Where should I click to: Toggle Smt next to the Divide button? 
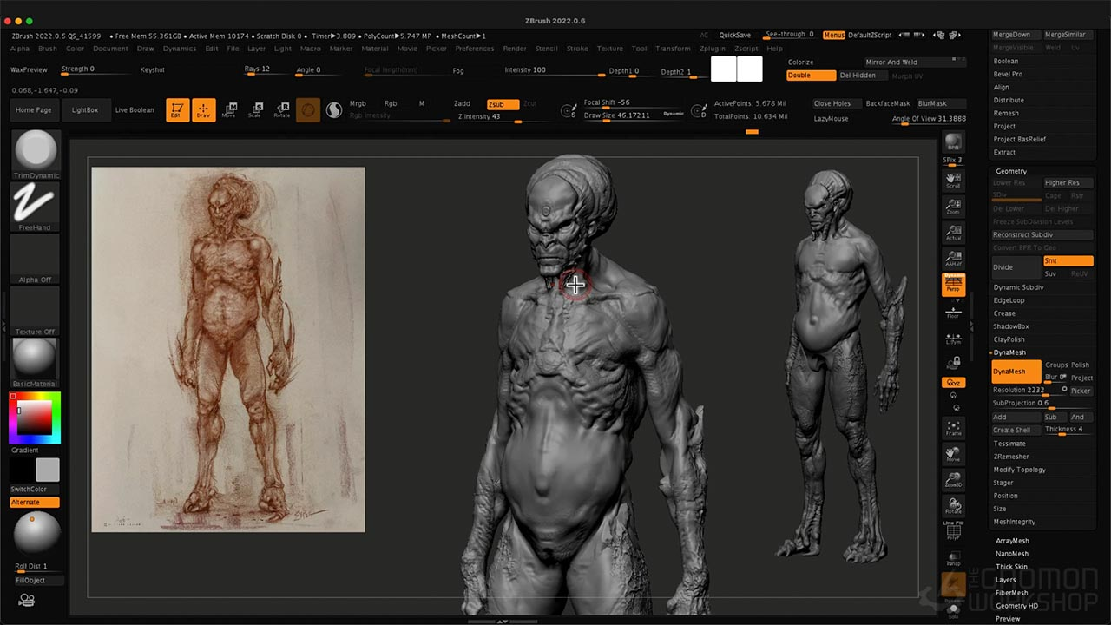click(1068, 260)
